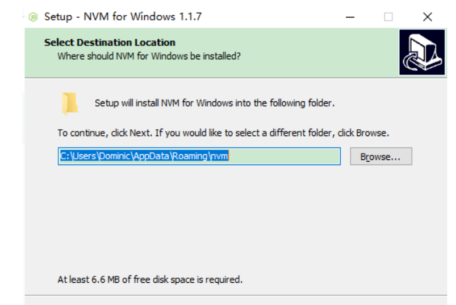Click blank space after the highlighted path text
The image size is (456, 305).
pyautogui.click(x=284, y=156)
